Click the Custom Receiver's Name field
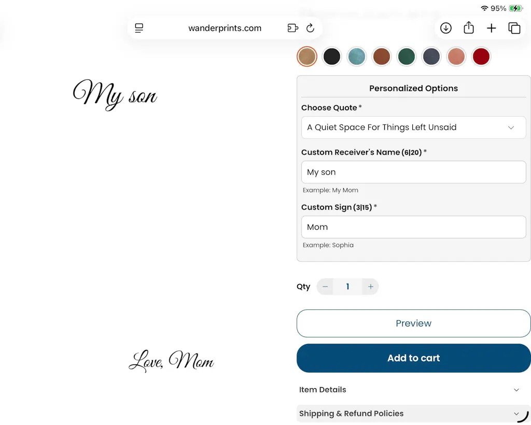Image resolution: width=531 pixels, height=425 pixels. click(413, 172)
